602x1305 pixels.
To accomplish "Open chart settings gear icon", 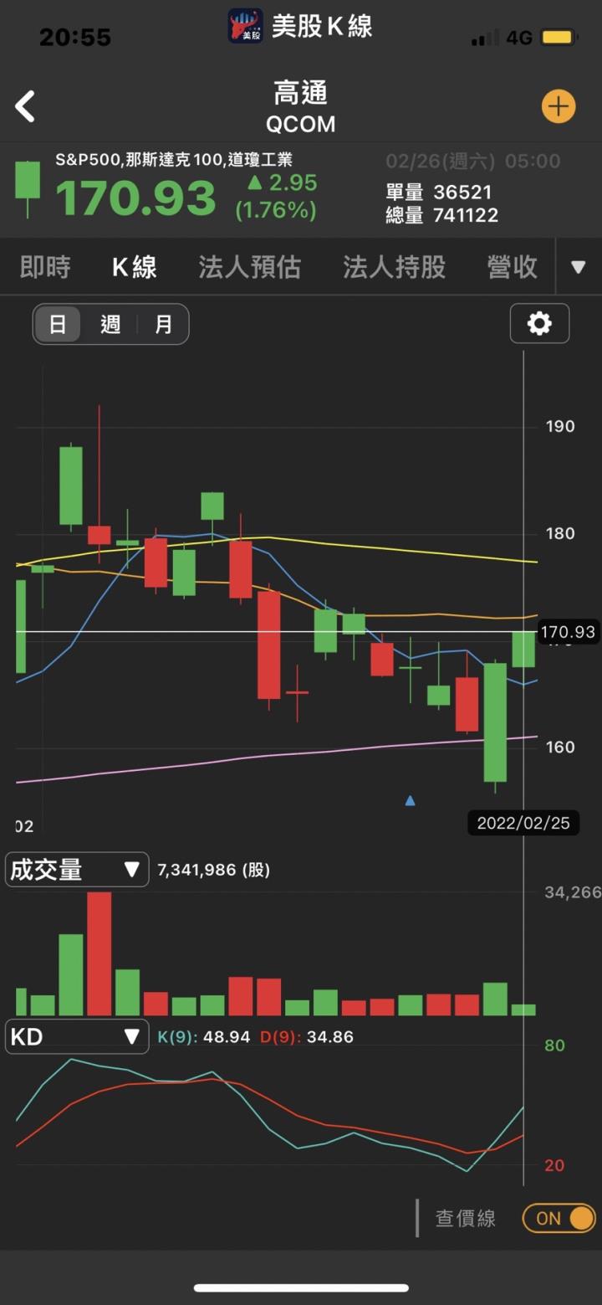I will click(x=539, y=323).
